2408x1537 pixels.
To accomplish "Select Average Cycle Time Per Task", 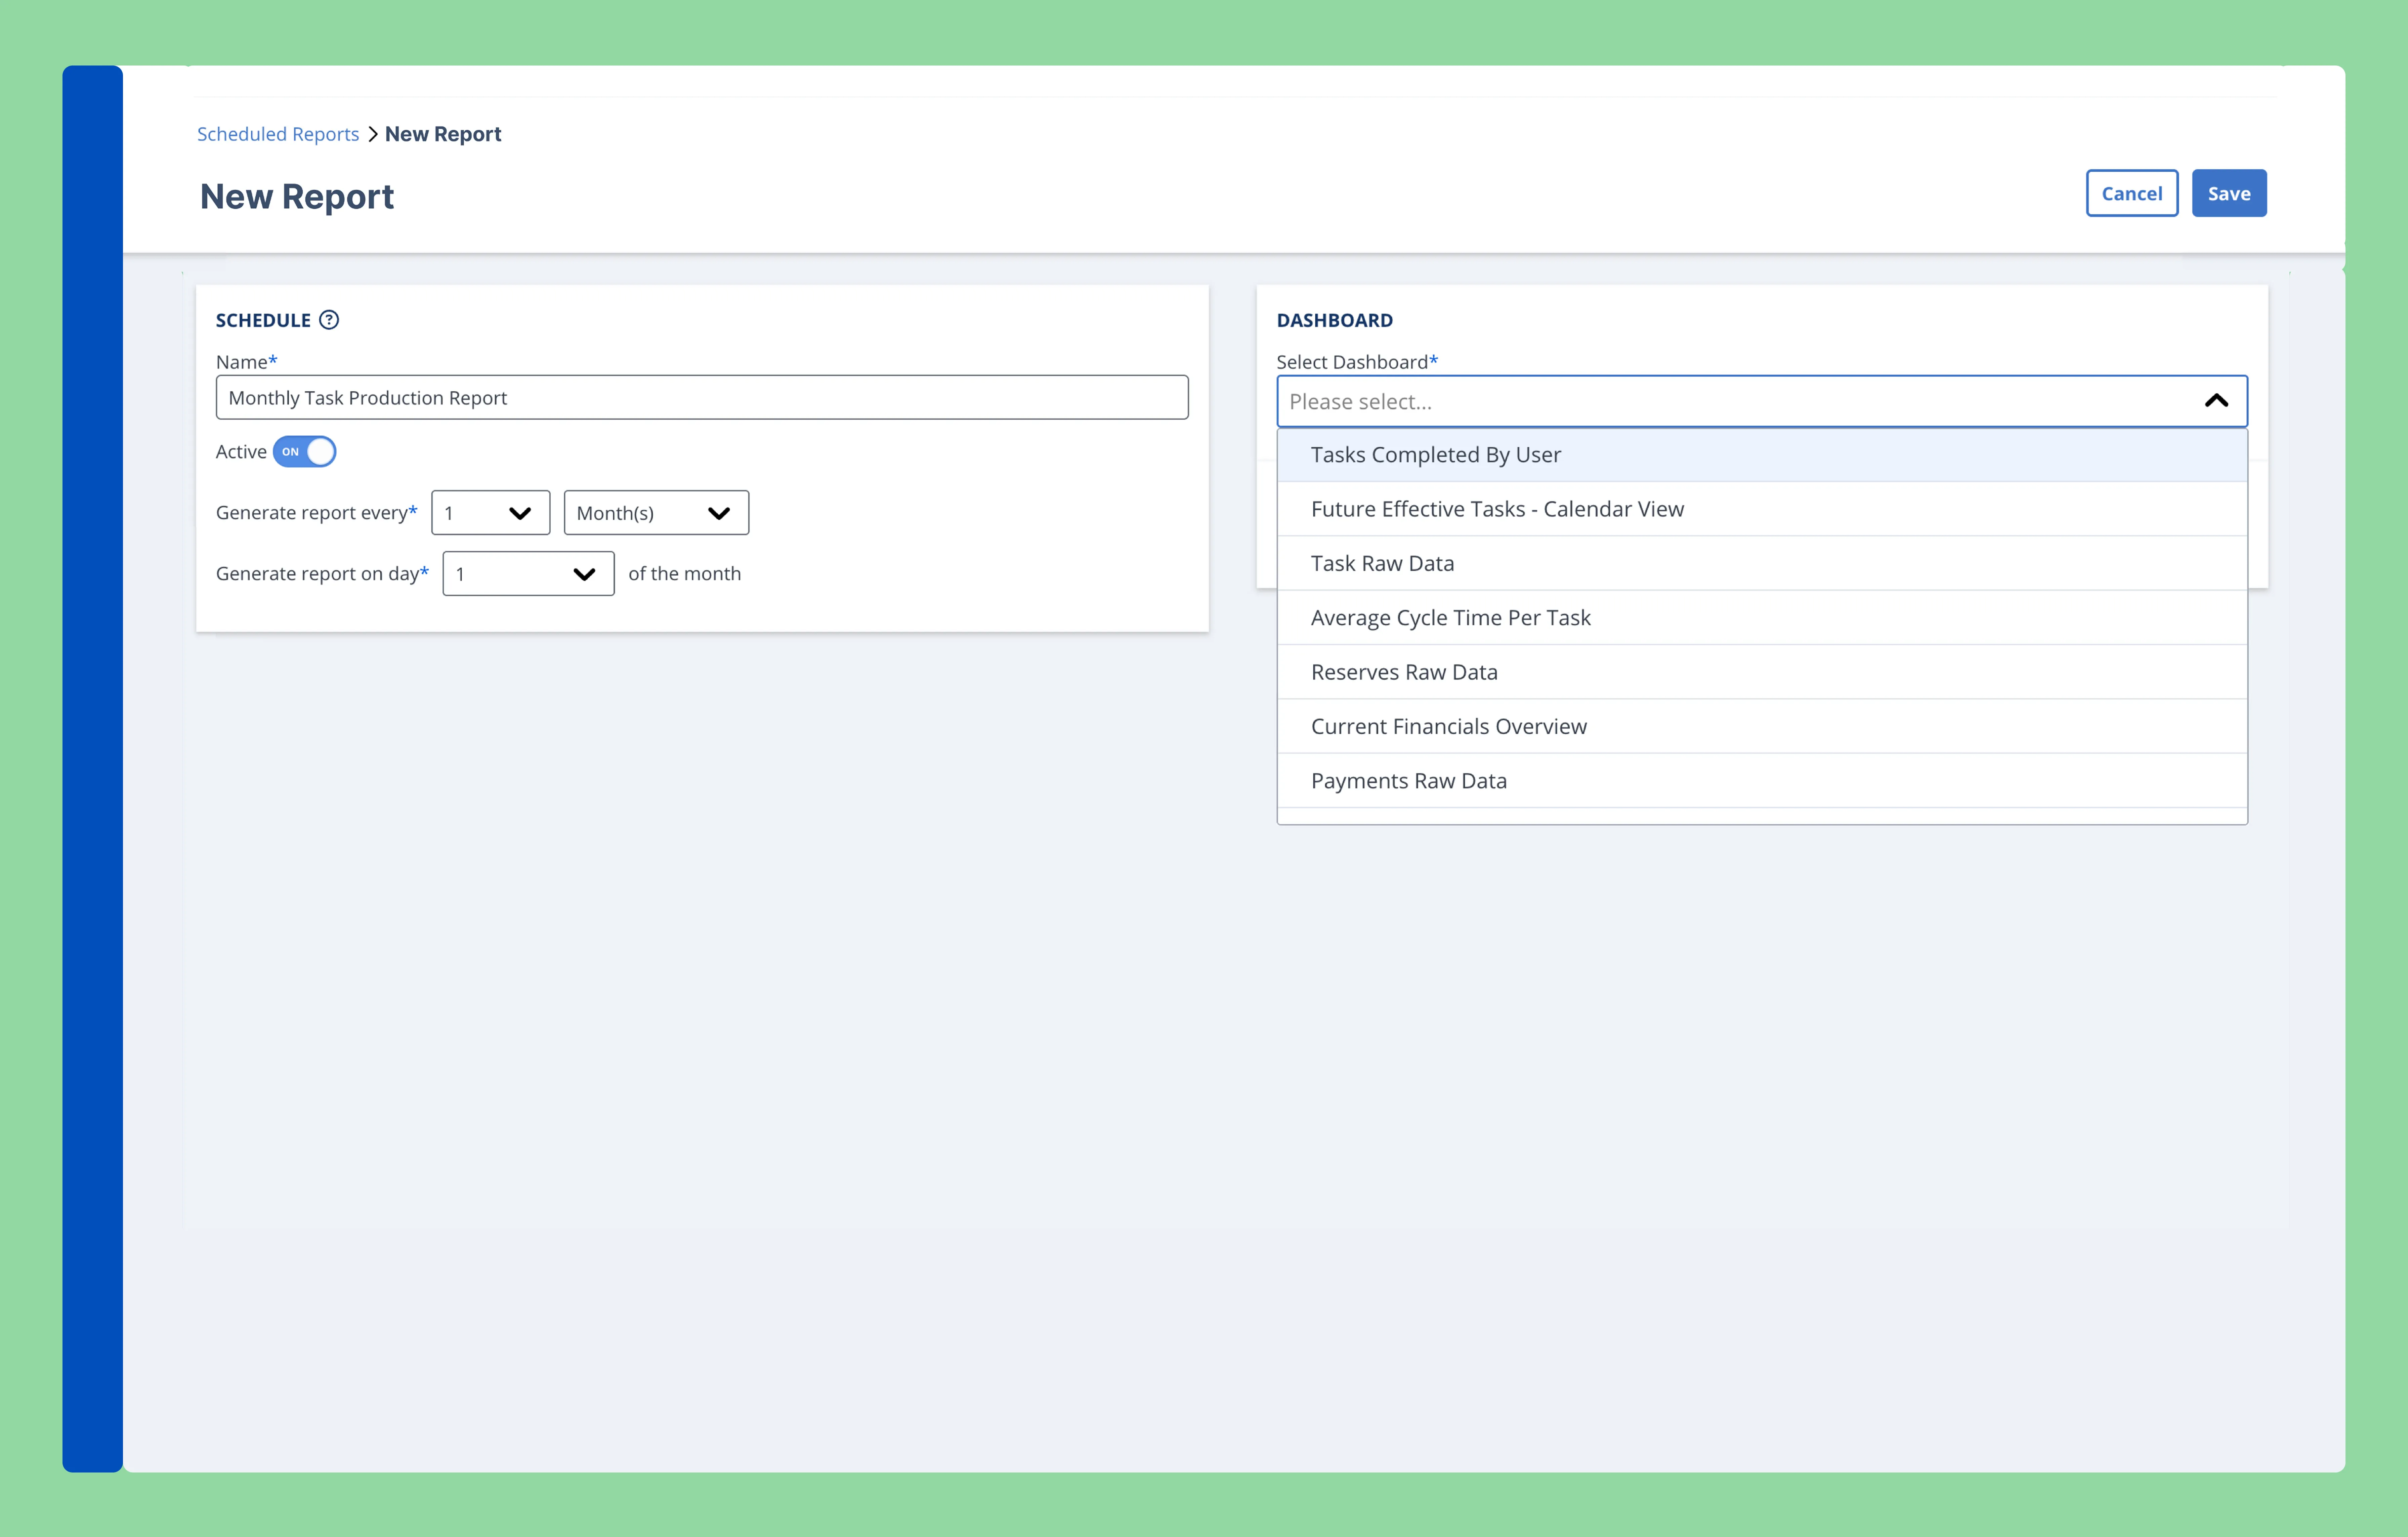I will tap(1450, 618).
